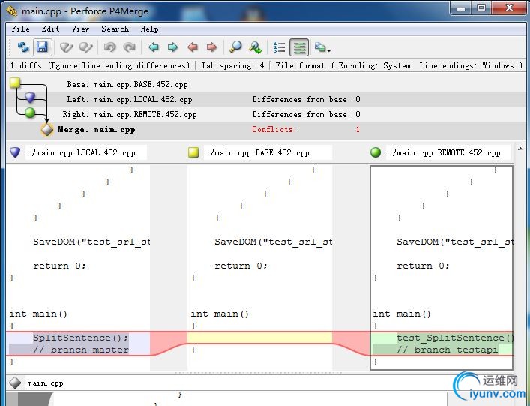Click the scroll-up arrow of diff panes

tap(520, 149)
